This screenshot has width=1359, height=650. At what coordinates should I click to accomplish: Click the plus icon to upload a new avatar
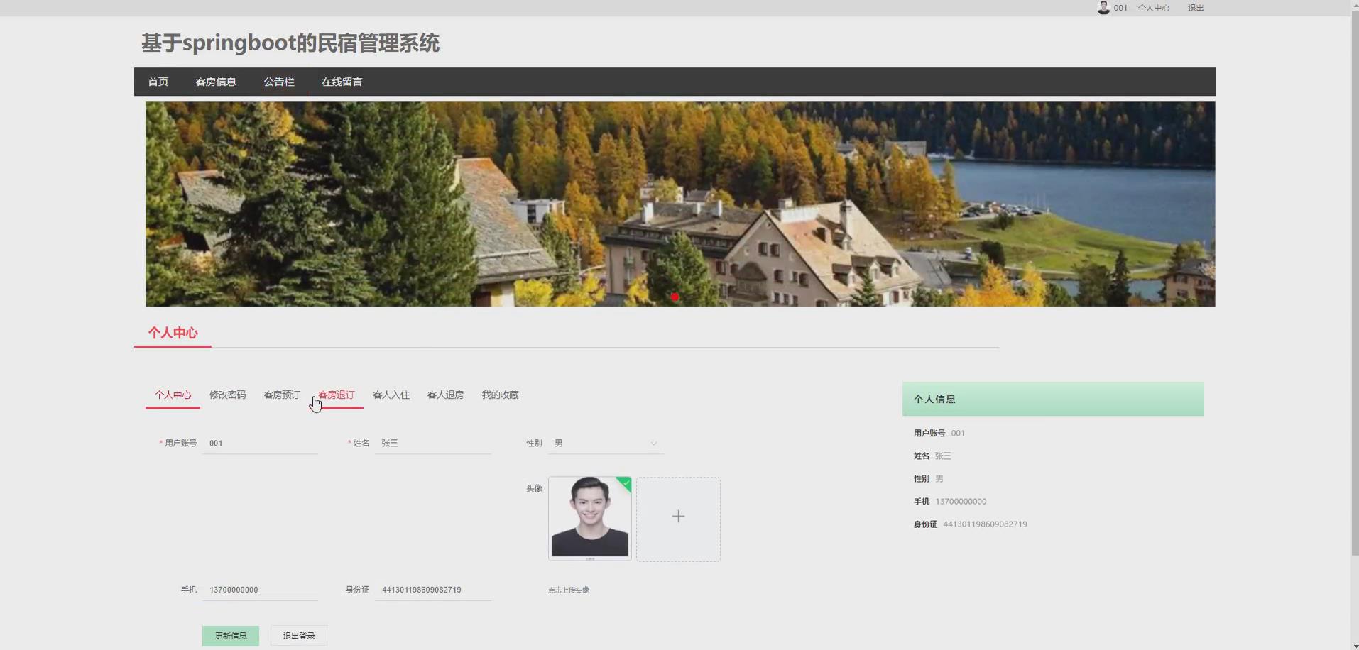tap(678, 517)
